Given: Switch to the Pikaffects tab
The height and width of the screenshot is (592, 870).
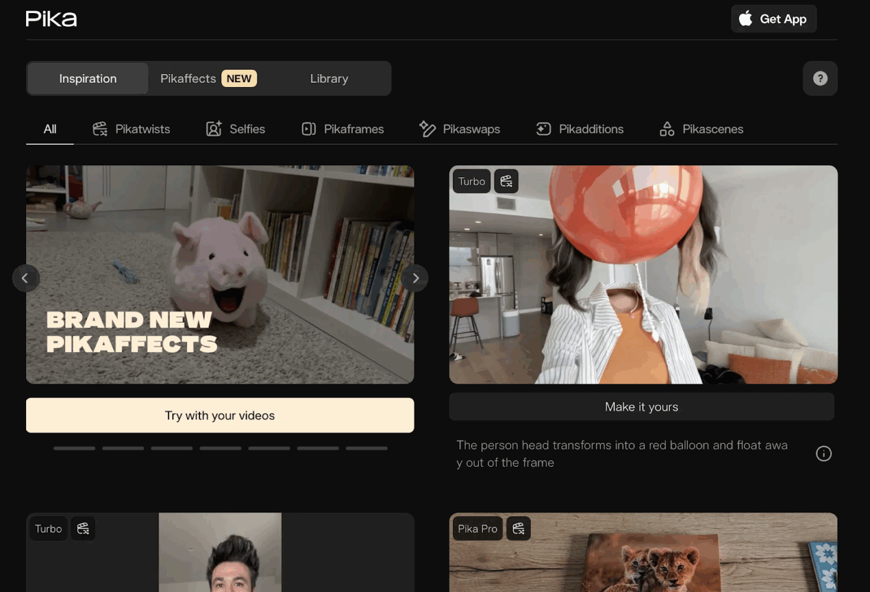Looking at the screenshot, I should tap(188, 78).
